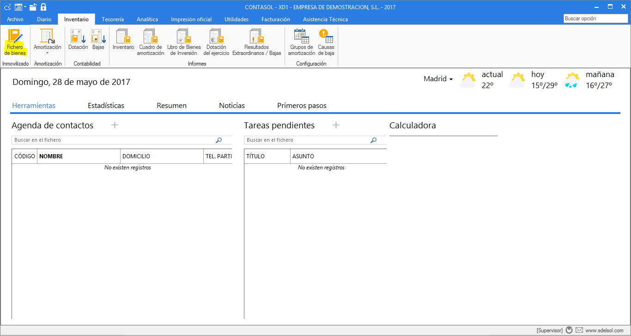Click the CÓDIGO column header
This screenshot has width=631, height=336.
click(25, 156)
